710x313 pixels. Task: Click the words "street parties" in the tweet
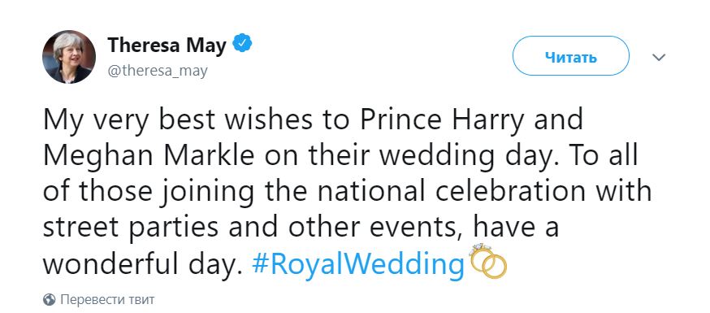tap(132, 228)
